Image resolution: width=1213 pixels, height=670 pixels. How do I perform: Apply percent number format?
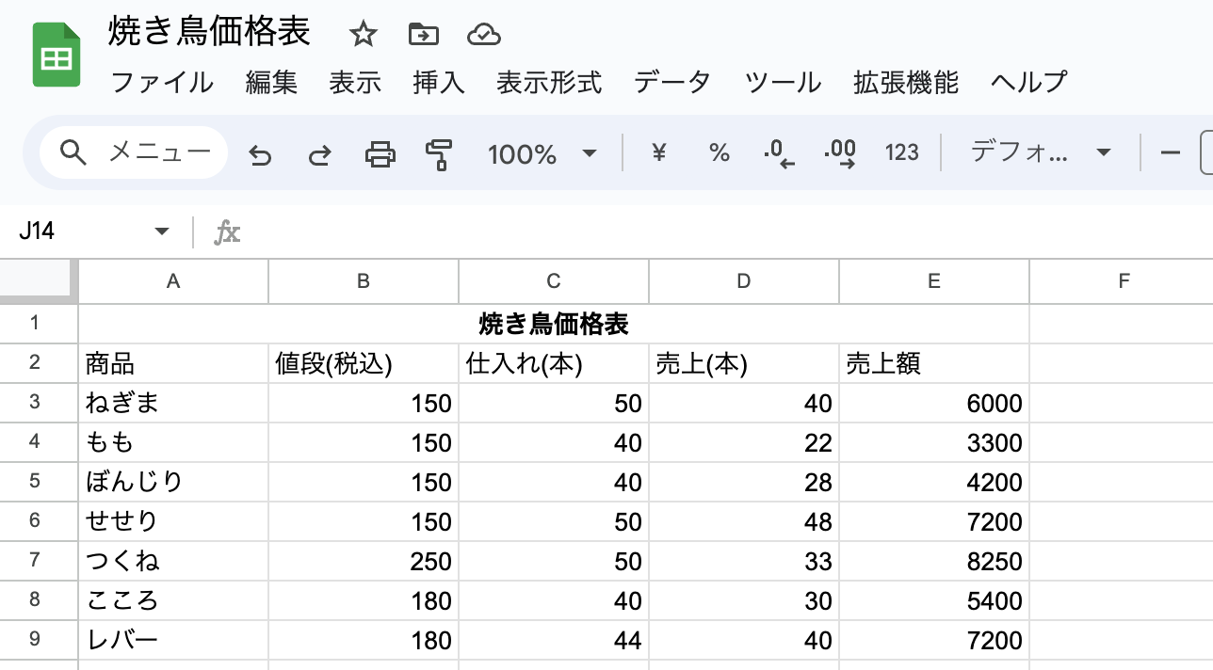pyautogui.click(x=720, y=153)
